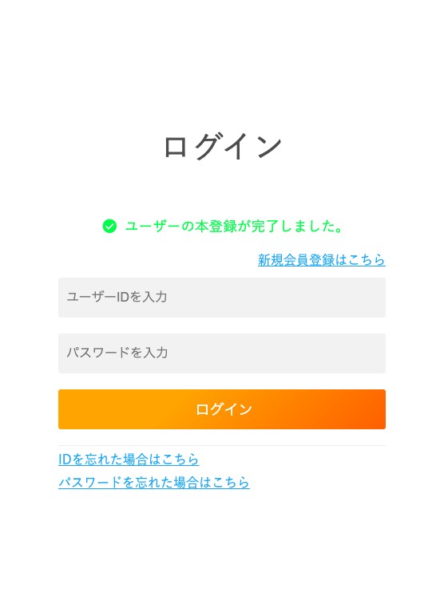Image resolution: width=448 pixels, height=604 pixels.
Task: Click the orange ログイン button
Action: [222, 409]
